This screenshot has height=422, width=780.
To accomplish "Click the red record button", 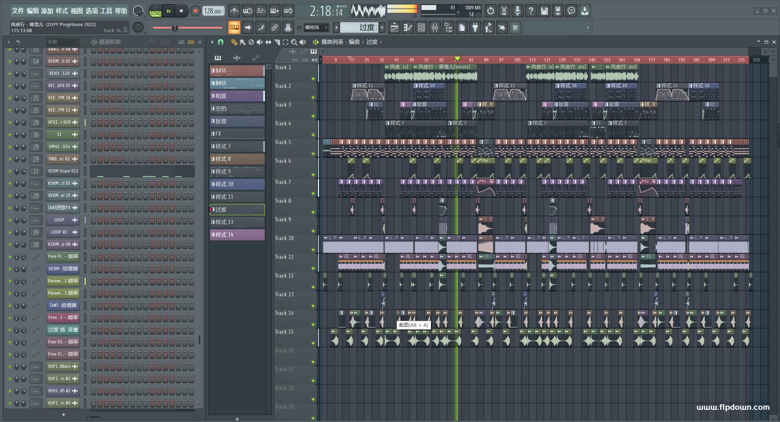I will click(x=195, y=11).
